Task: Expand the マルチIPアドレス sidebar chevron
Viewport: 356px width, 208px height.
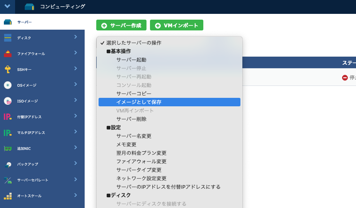Action: point(76,132)
